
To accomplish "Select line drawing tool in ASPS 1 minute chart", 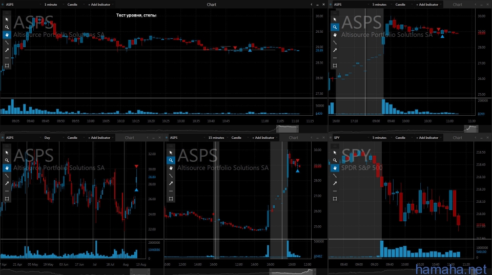I will pos(7,43).
